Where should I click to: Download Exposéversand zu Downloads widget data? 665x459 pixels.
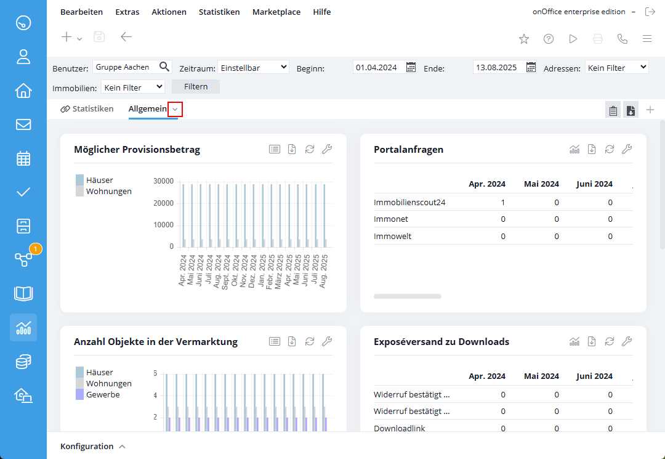tap(592, 341)
